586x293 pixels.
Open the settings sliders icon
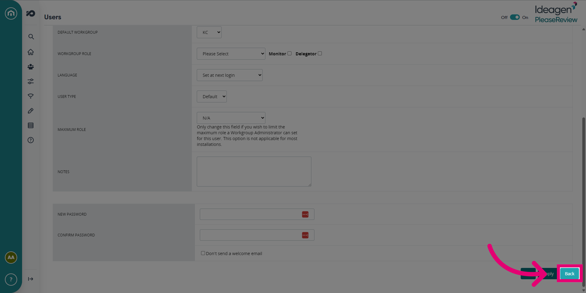click(31, 81)
